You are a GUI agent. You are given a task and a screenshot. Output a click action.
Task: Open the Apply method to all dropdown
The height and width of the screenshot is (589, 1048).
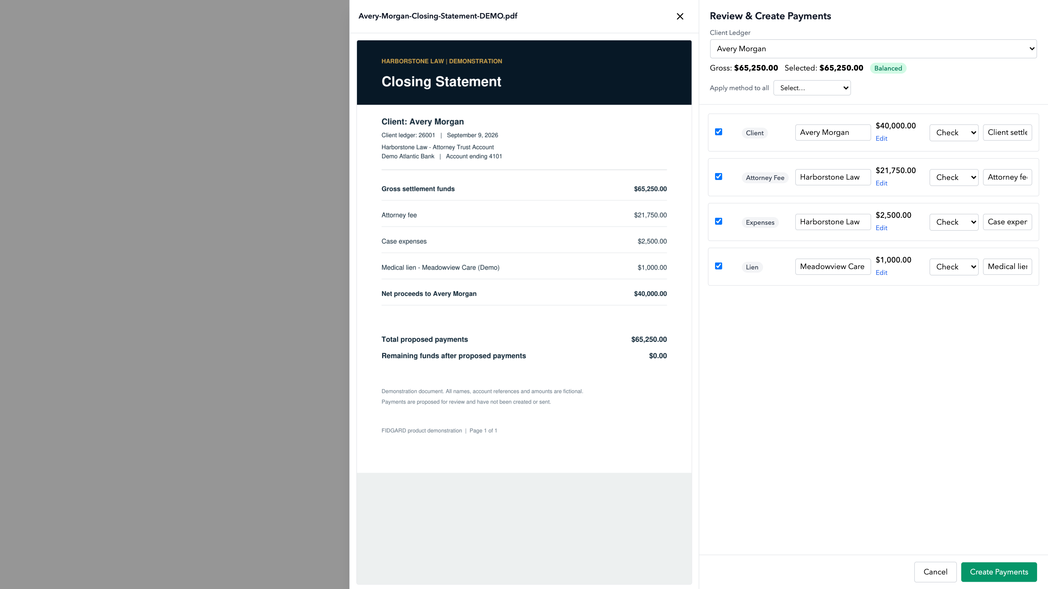[811, 88]
